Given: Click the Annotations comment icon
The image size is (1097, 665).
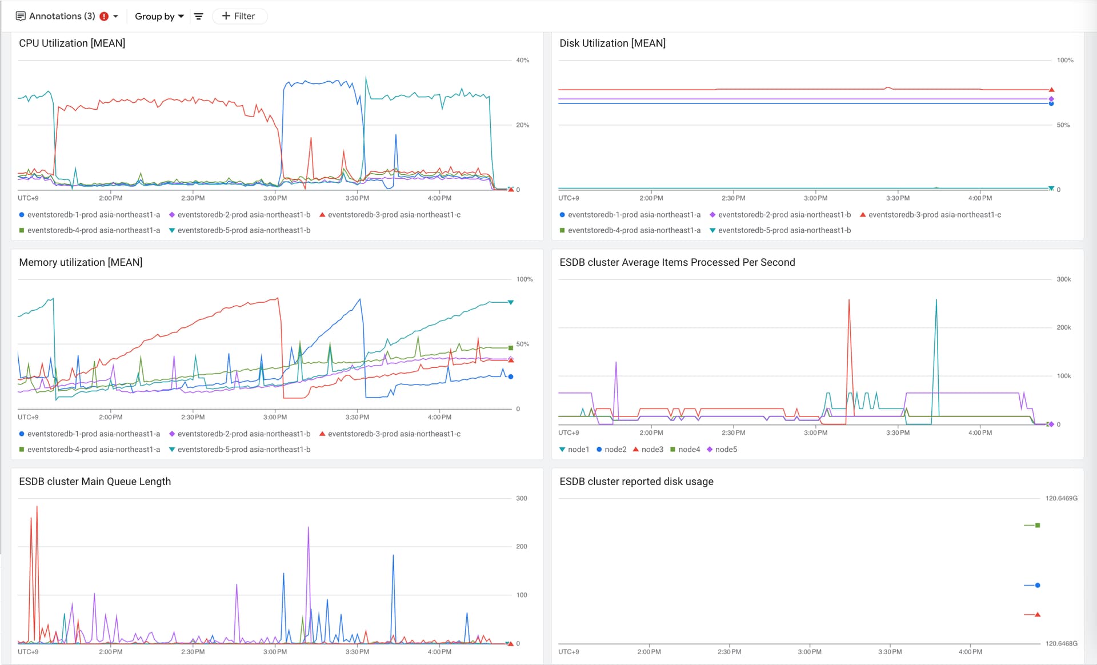Looking at the screenshot, I should 21,17.
